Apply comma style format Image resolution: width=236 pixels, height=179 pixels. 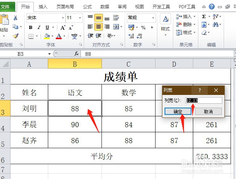point(152,28)
